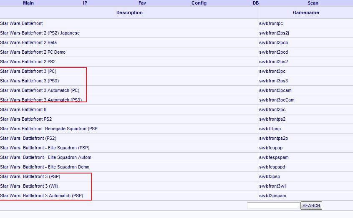Select 'Star Wars: Battlefront - Elite Squadron (PSP)'

[x=45, y=148]
